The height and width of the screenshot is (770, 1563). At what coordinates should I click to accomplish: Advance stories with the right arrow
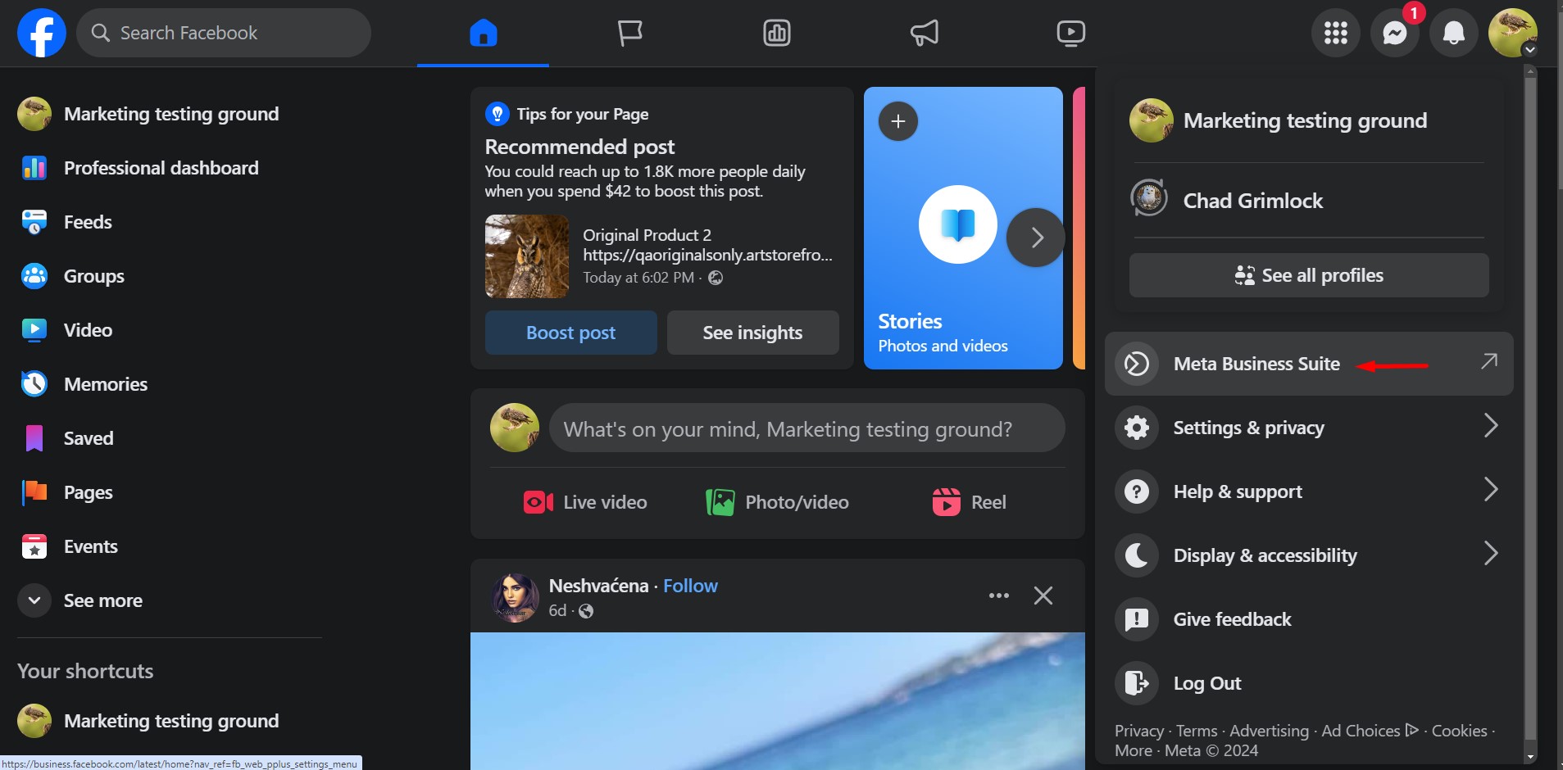(1036, 238)
